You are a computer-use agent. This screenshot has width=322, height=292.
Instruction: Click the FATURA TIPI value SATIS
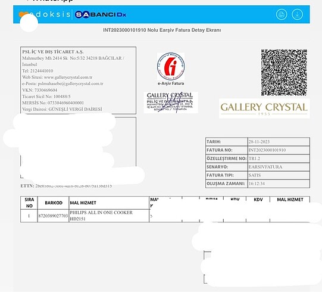tap(255, 175)
